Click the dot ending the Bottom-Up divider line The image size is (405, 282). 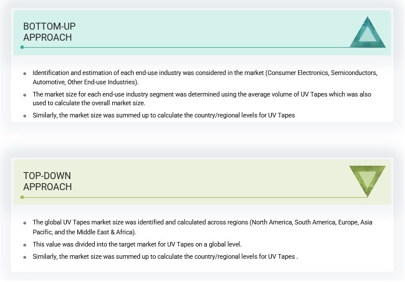point(23,47)
